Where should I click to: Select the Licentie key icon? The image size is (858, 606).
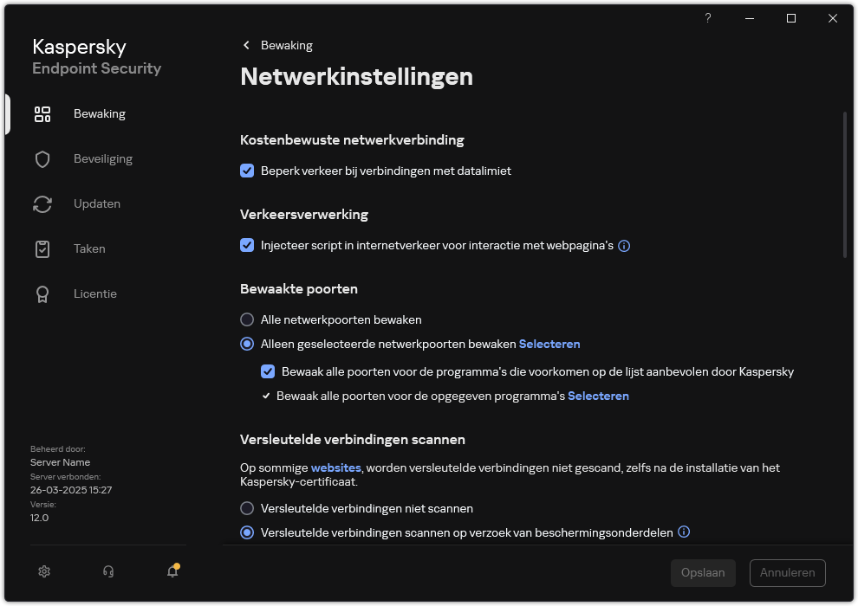pyautogui.click(x=42, y=293)
